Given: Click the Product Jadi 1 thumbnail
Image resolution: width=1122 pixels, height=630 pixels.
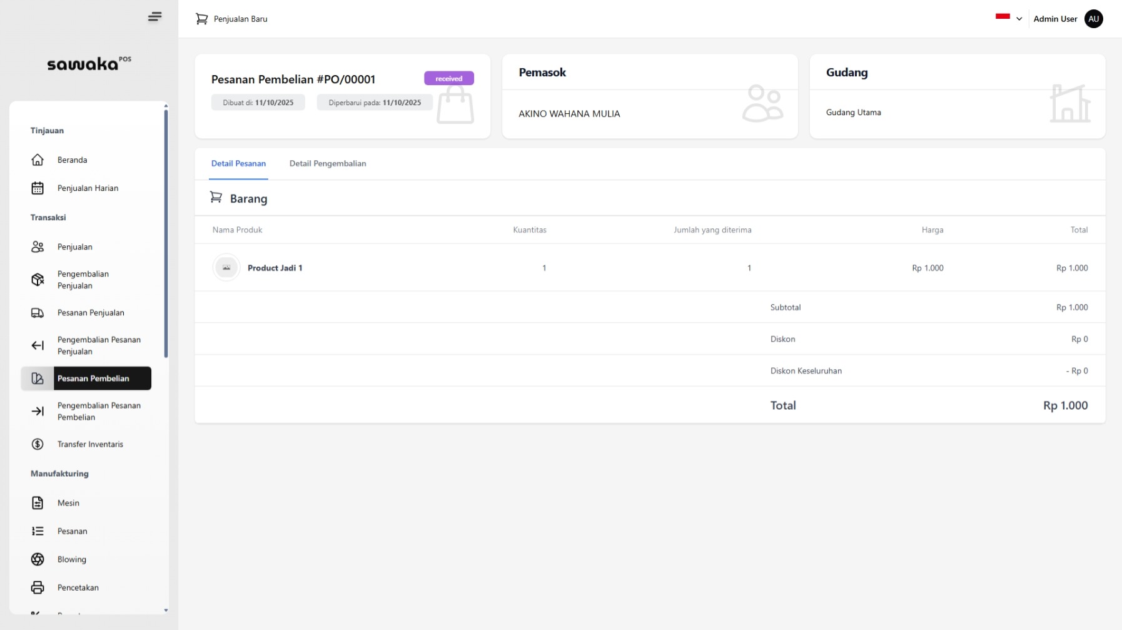Looking at the screenshot, I should (226, 268).
